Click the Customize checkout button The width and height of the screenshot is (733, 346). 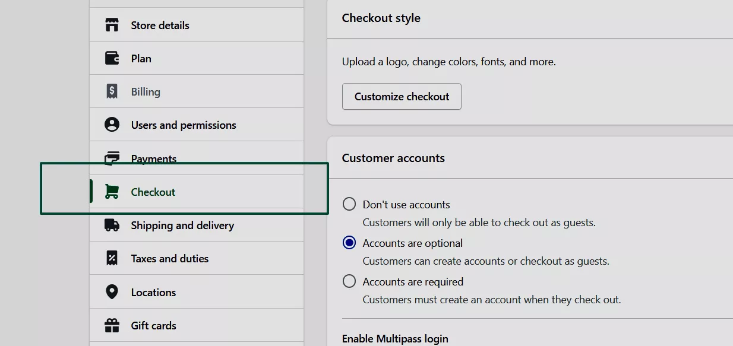pyautogui.click(x=402, y=96)
